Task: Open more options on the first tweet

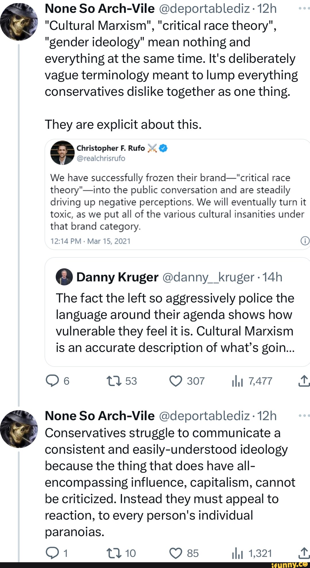Action: pos(304,9)
